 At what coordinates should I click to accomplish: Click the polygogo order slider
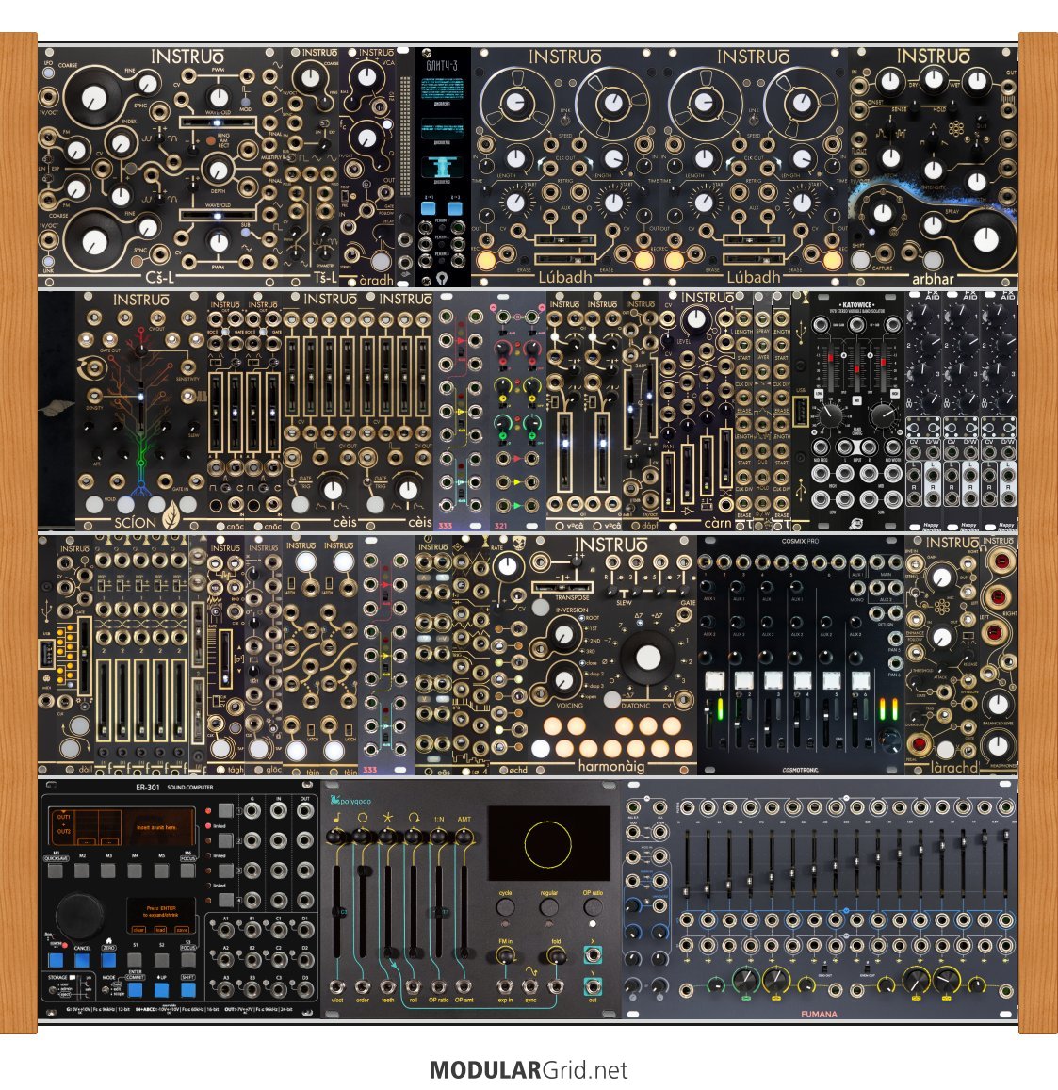pos(363,912)
